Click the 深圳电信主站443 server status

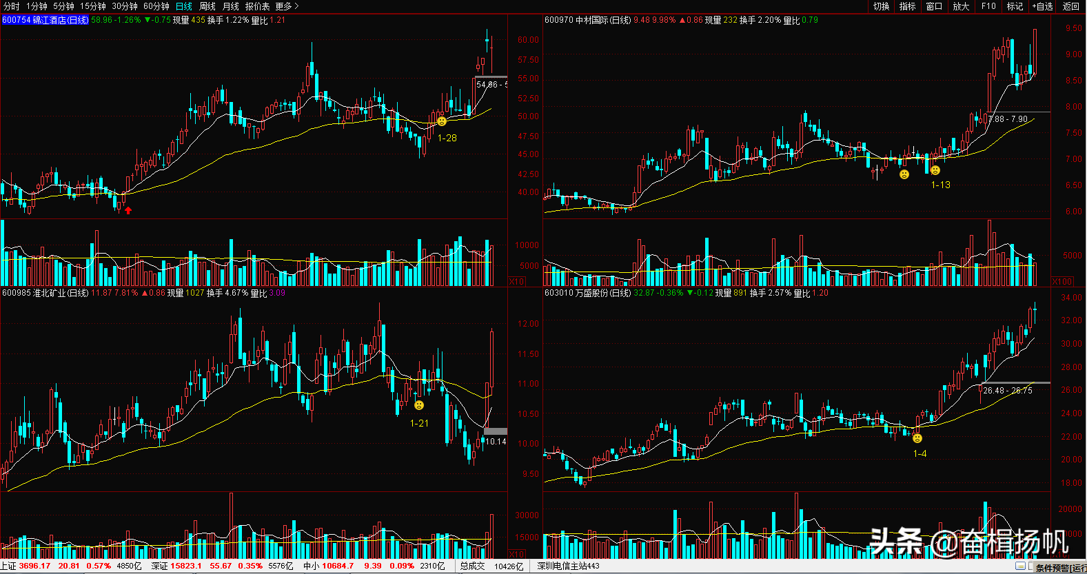[x=569, y=566]
